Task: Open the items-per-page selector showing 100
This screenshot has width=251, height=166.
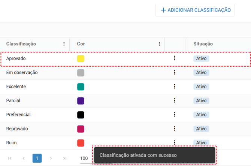Action: tap(85, 158)
